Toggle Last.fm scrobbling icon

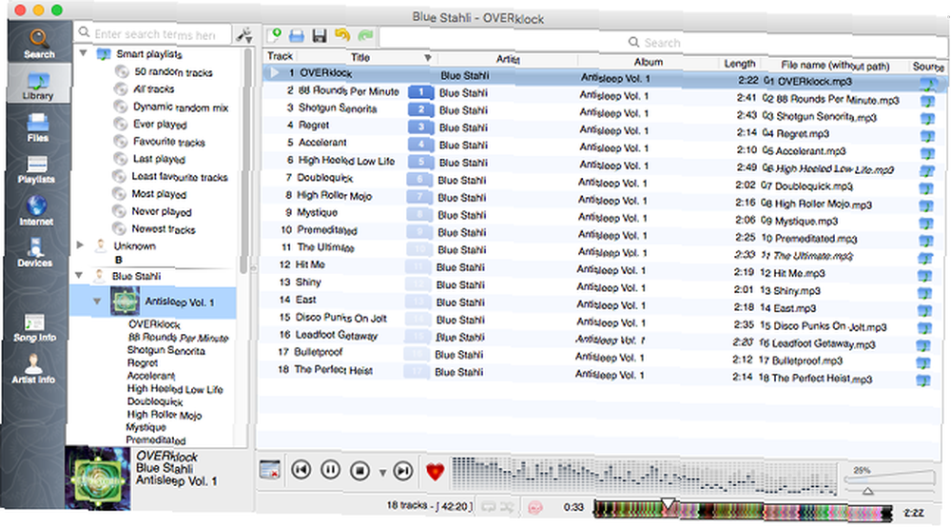point(534,508)
